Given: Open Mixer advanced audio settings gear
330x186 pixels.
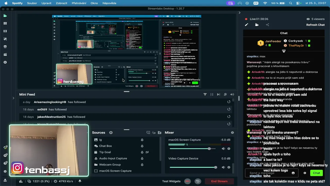Looking at the screenshot, I should coord(232,133).
